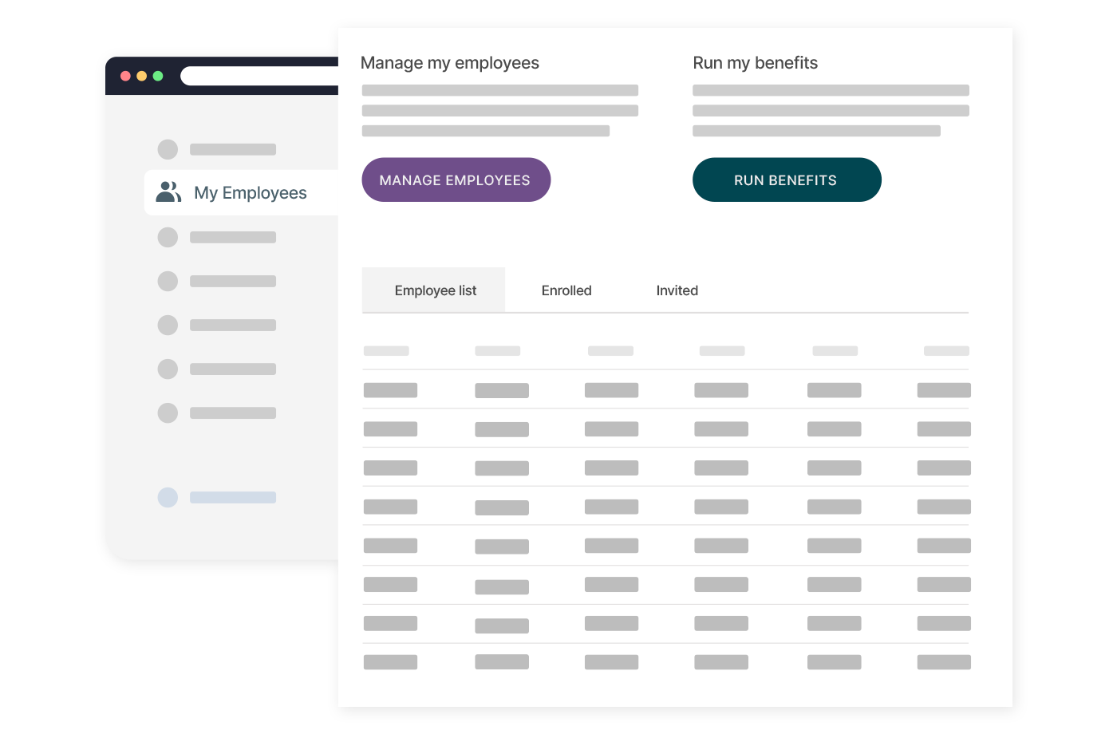Click the dark teal Run Benefits button

[x=786, y=180]
